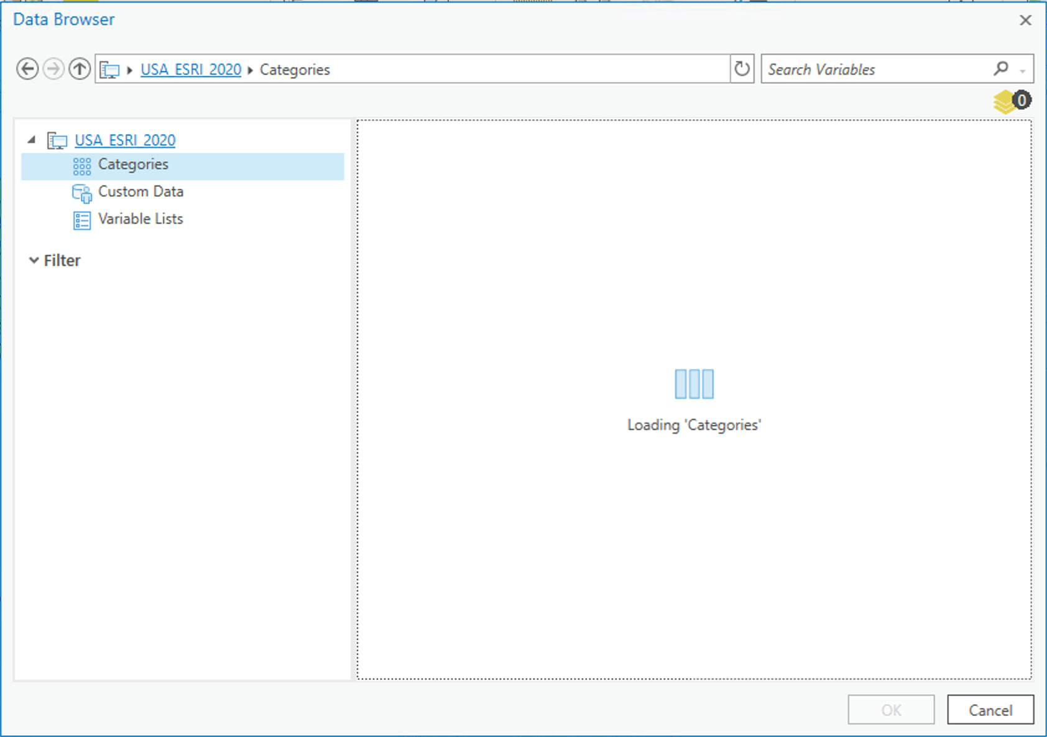The width and height of the screenshot is (1047, 737).
Task: Collapse the USA_ESRI_2020 tree node
Action: (32, 140)
